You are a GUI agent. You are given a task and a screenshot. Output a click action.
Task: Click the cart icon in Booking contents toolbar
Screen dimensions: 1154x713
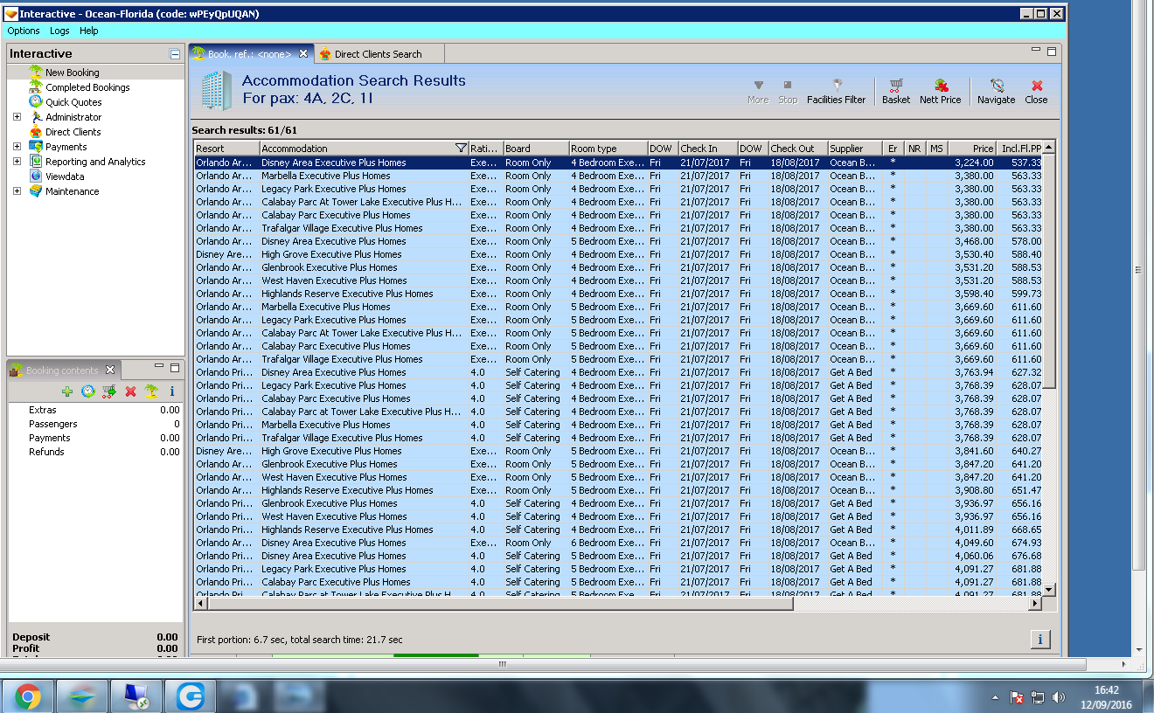(x=109, y=391)
